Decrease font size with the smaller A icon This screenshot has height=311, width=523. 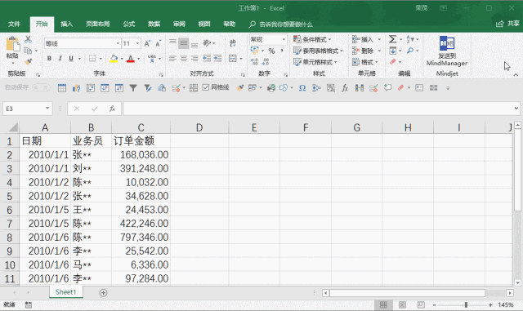click(x=158, y=43)
